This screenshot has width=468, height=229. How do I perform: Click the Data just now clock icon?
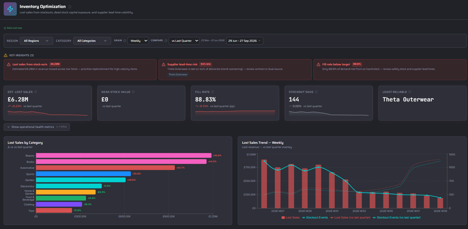(x=5, y=28)
